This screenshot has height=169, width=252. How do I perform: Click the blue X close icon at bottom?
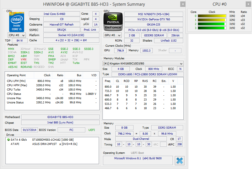tap(179, 160)
